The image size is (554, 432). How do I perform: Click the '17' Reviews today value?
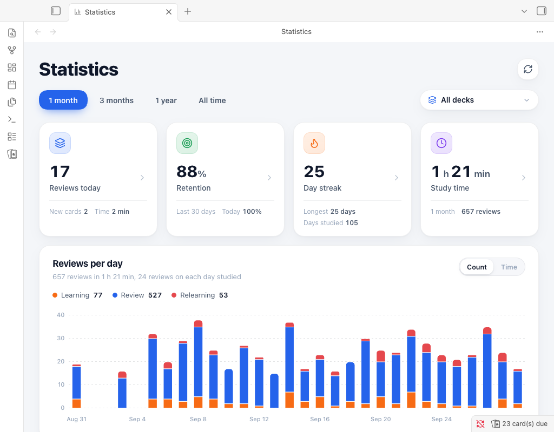pos(60,172)
